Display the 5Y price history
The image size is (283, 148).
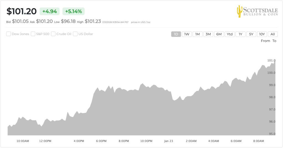pyautogui.click(x=251, y=34)
